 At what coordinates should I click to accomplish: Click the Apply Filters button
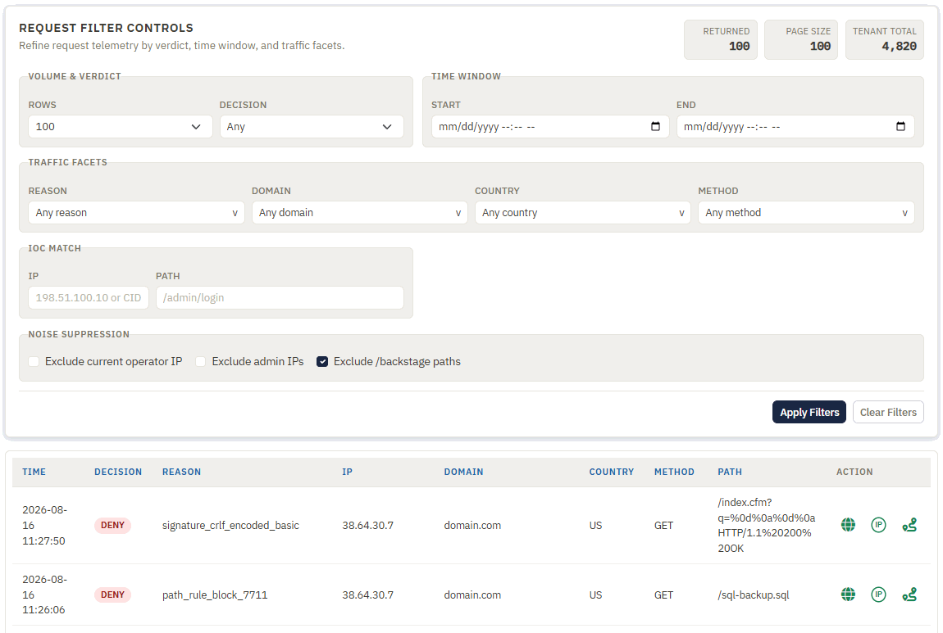tap(809, 412)
